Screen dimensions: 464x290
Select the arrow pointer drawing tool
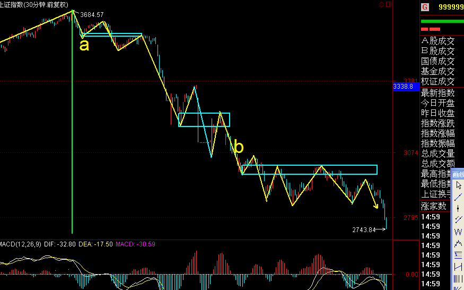458,185
